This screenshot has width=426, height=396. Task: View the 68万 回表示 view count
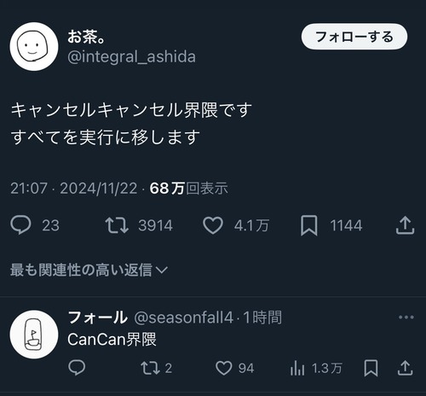tap(189, 189)
